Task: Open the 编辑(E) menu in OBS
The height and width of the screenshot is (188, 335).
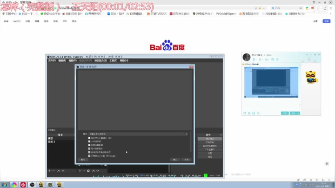Action: pos(62,60)
